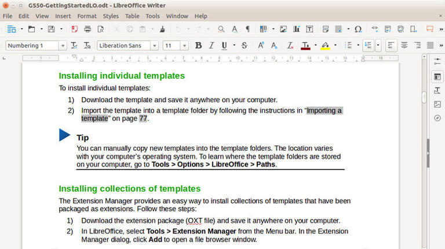Click the Insert Image toolbar icon
Screen dimensions: 445x249
[x=283, y=29]
